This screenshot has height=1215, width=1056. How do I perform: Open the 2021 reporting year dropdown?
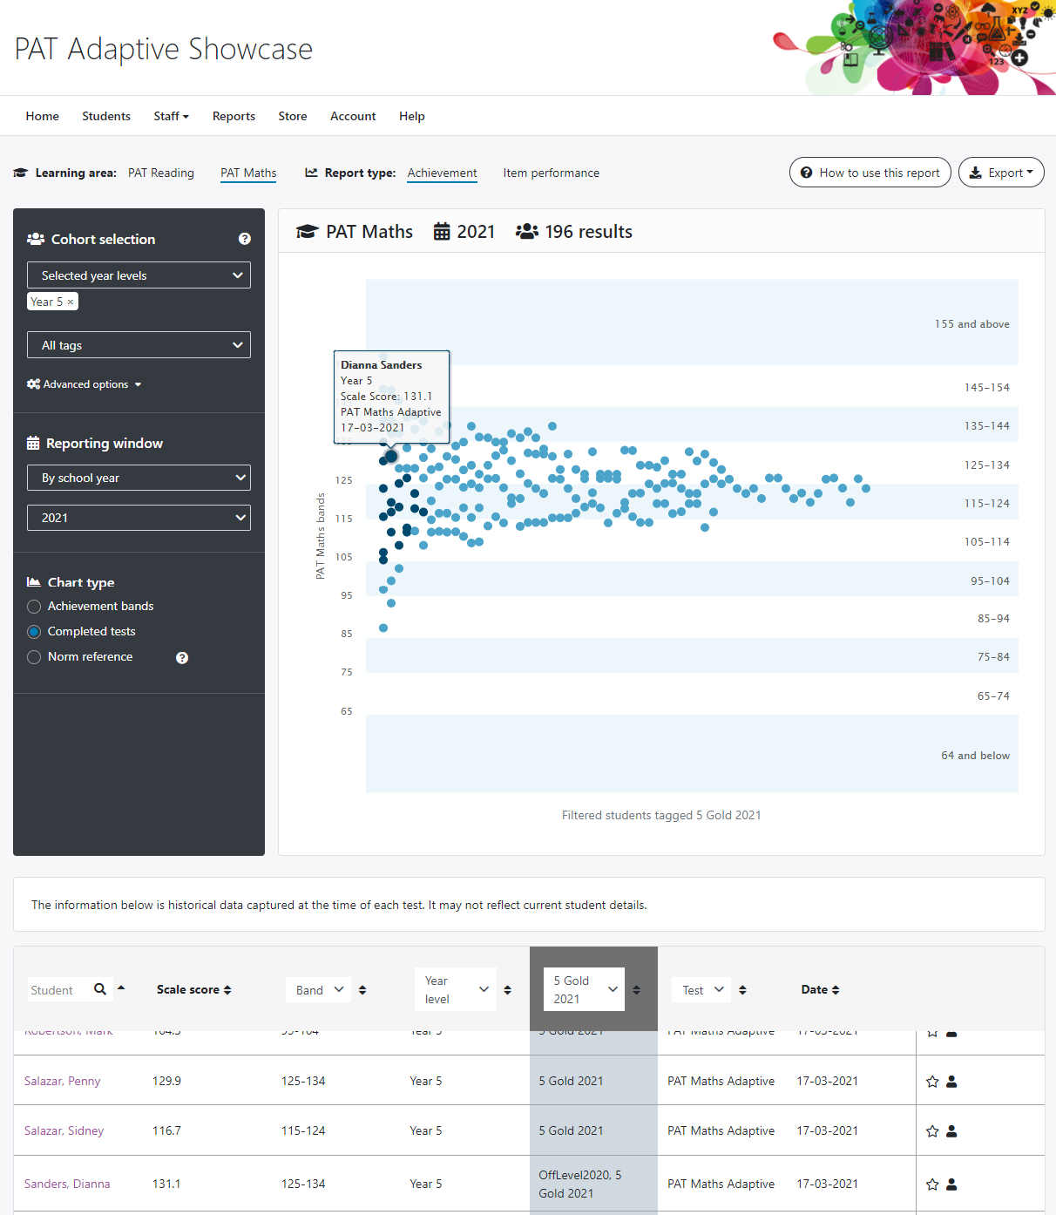click(139, 518)
